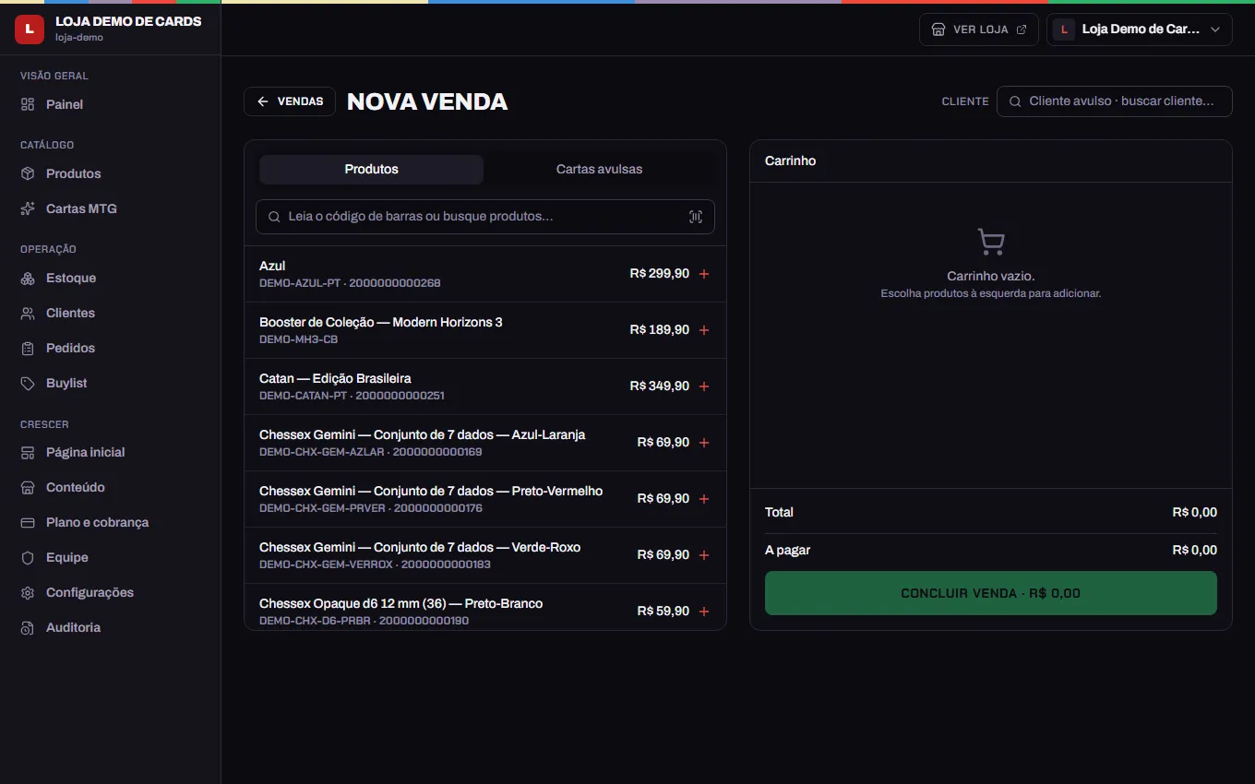The width and height of the screenshot is (1255, 784).
Task: Add Azul to the cart
Action: (x=704, y=274)
